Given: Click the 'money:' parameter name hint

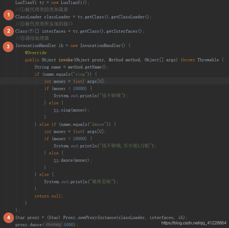Looking at the screenshot, I should [x=54, y=225].
